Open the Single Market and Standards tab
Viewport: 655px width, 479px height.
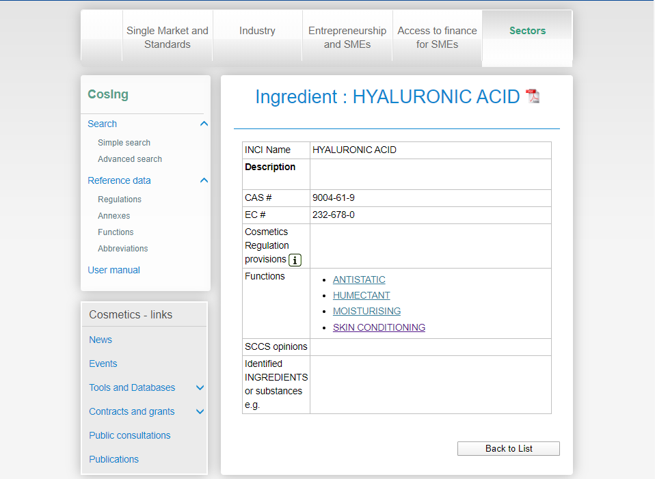(x=168, y=38)
